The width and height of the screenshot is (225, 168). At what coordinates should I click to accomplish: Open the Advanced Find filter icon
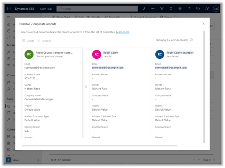click(x=162, y=8)
